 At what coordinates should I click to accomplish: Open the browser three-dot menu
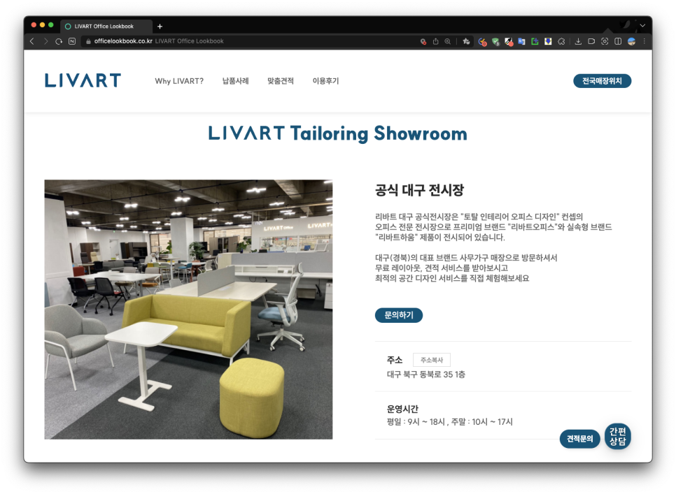tap(645, 41)
